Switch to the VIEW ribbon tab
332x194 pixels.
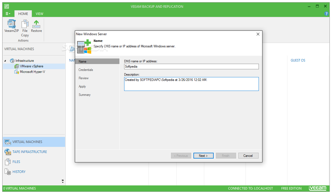[x=39, y=14]
